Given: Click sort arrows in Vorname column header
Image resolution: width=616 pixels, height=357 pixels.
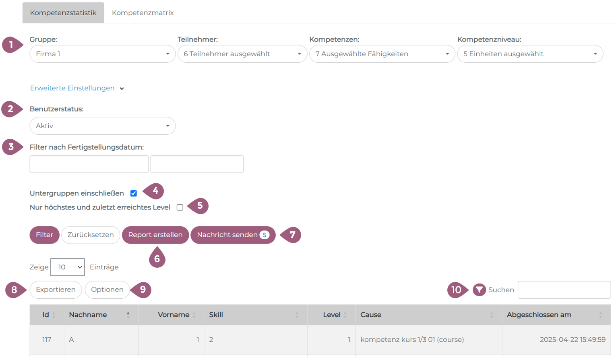Looking at the screenshot, I should [194, 315].
